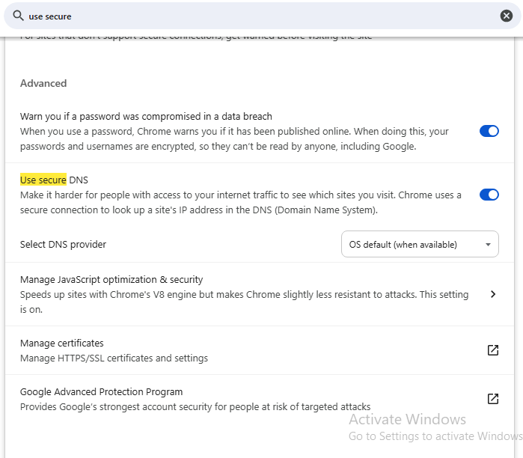Open Manage JavaScript optimization & security
523x458 pixels.
click(x=111, y=279)
